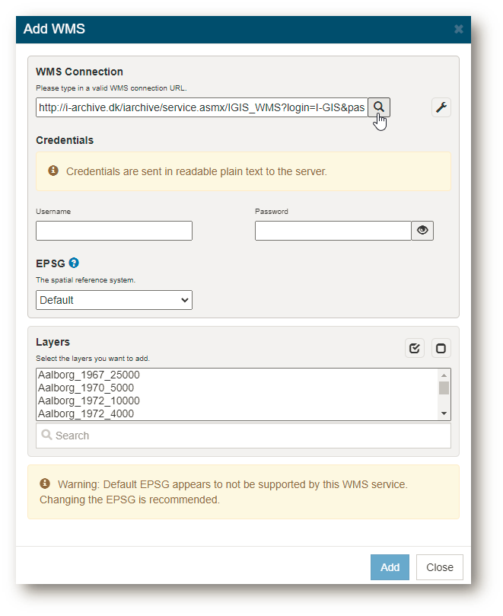Close the Add WMS dialog with X
Image resolution: width=503 pixels, height=616 pixels.
click(x=458, y=29)
